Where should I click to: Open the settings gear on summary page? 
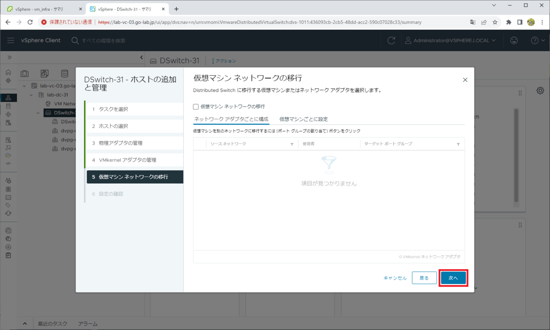point(540,90)
